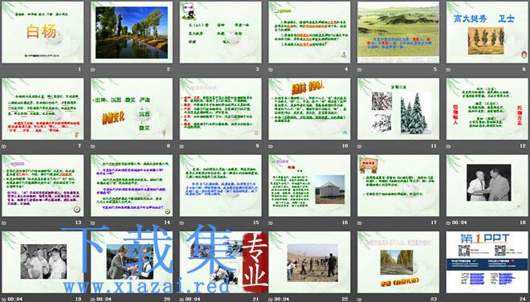Select the 白杨 title slide thumbnail
530x302 pixels.
[43, 32]
